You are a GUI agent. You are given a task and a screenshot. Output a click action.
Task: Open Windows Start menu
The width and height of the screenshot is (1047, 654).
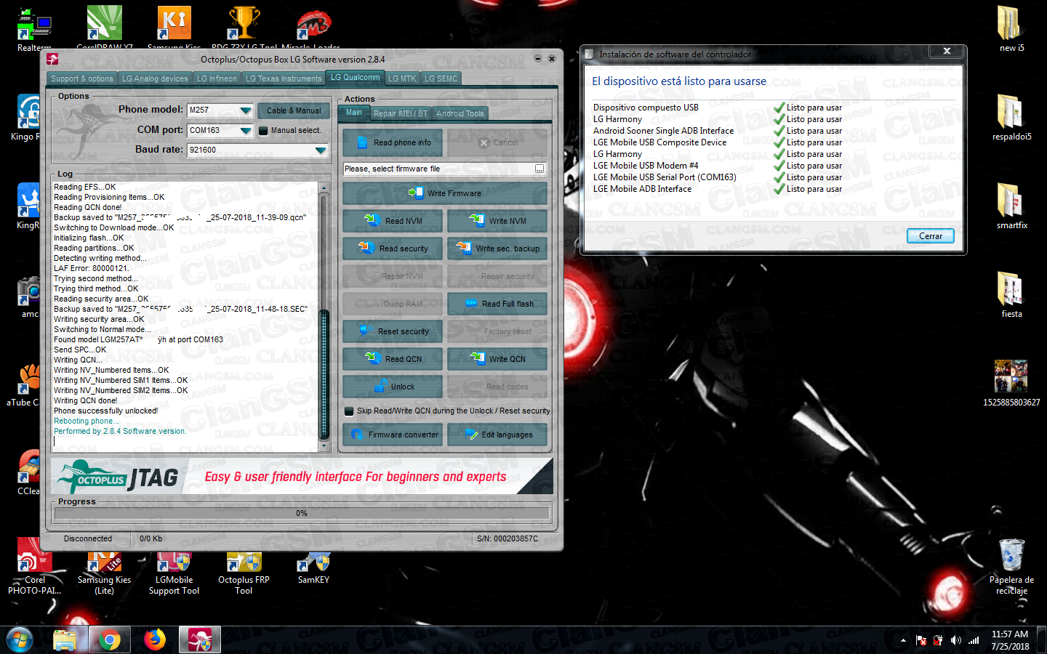pyautogui.click(x=20, y=640)
